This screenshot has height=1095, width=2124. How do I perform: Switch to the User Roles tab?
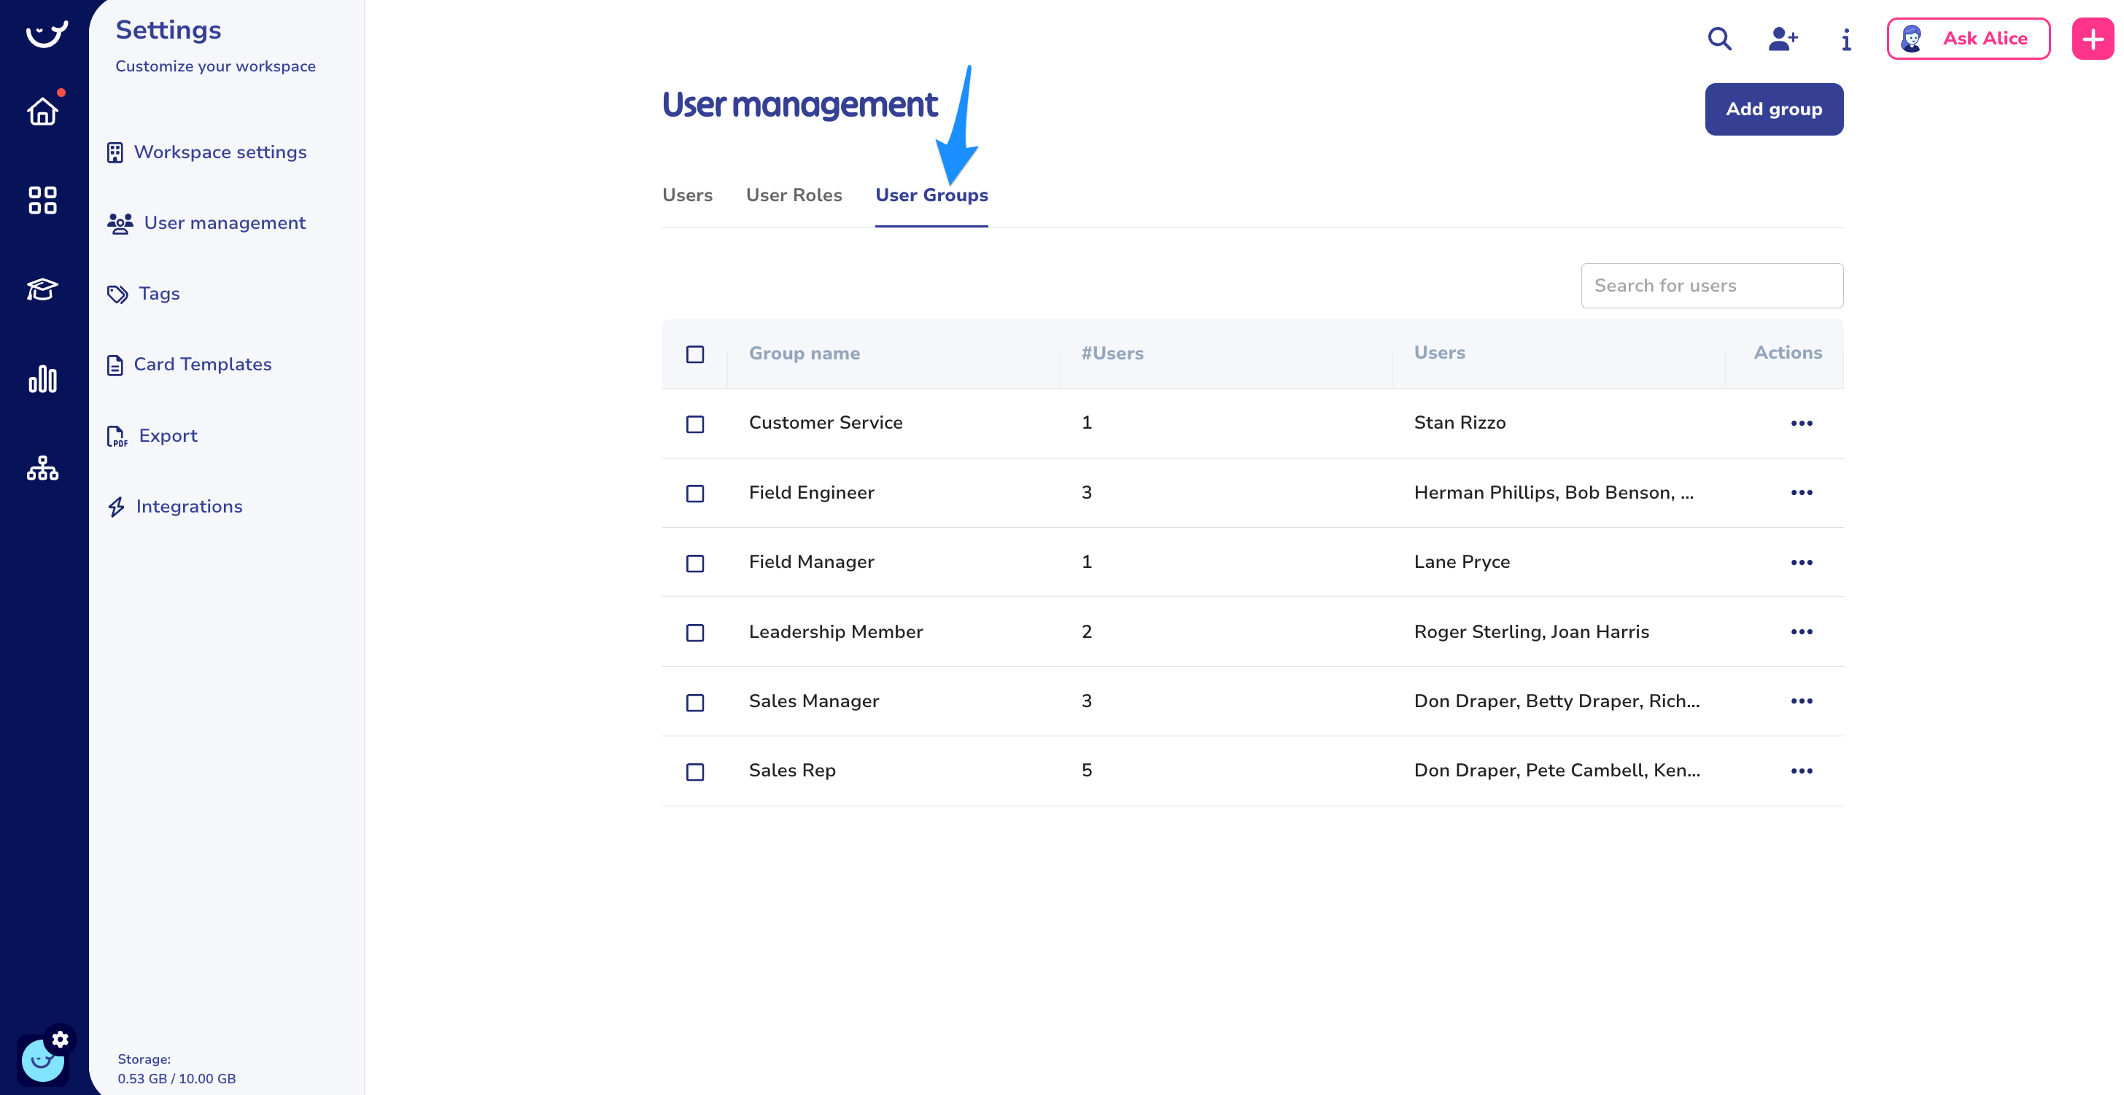coord(793,195)
